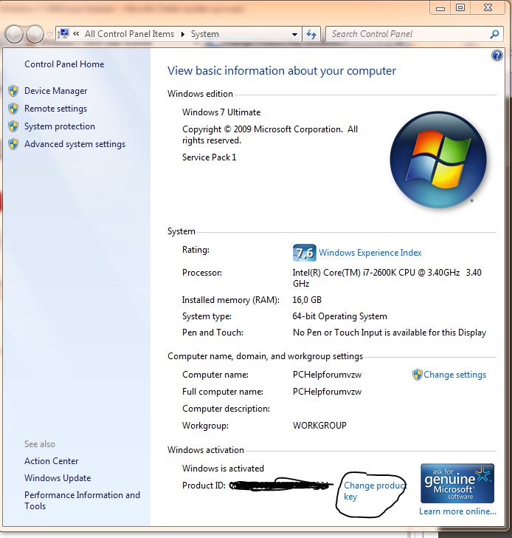Click the Intel Core i7-2600K processor value

(x=387, y=279)
